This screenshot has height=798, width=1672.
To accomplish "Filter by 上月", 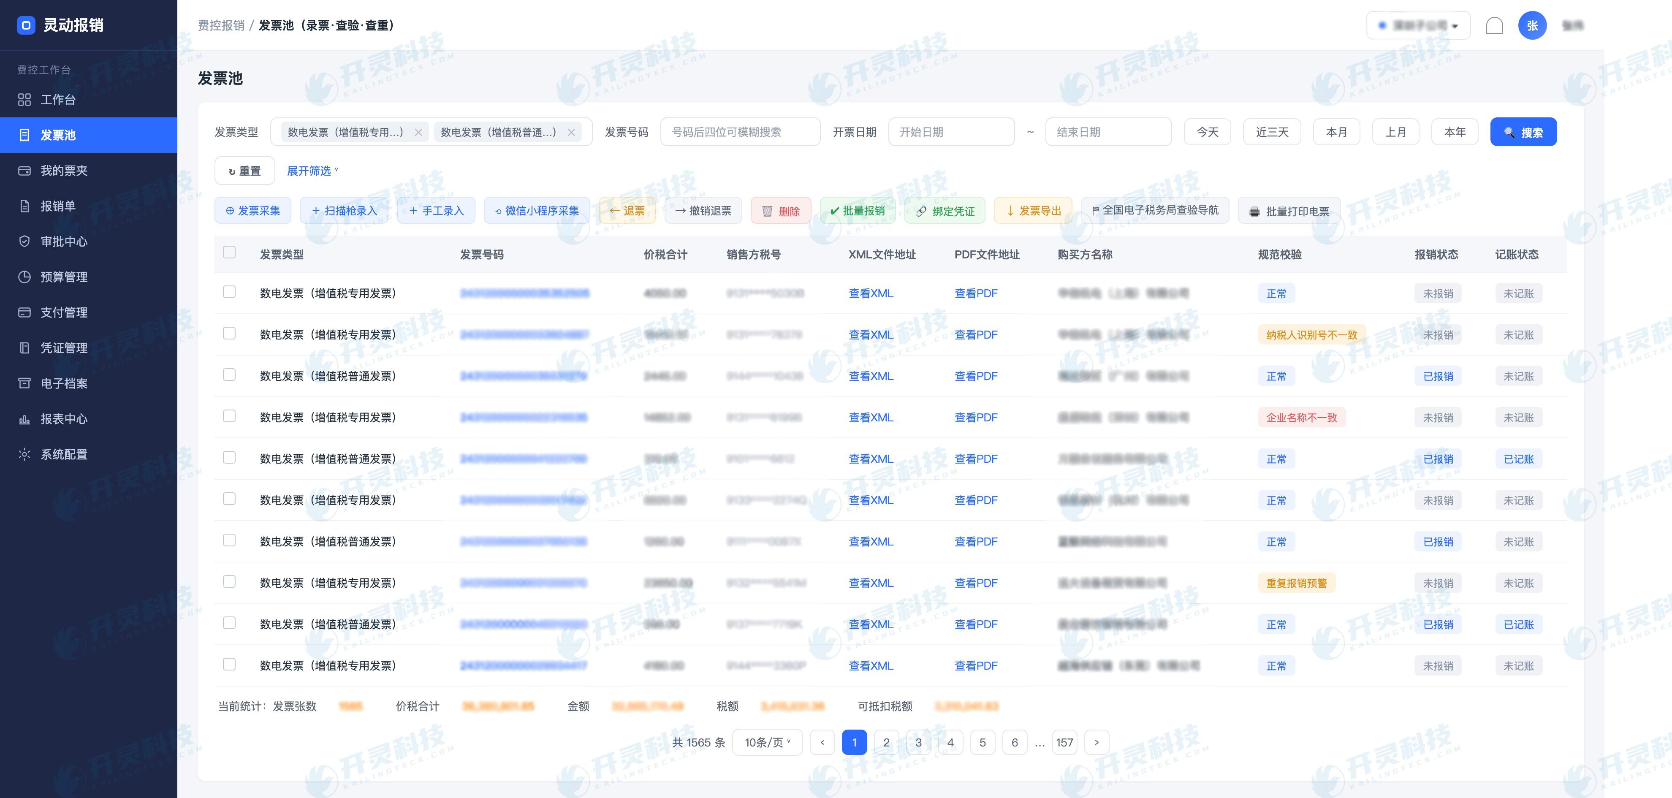I will [x=1395, y=132].
